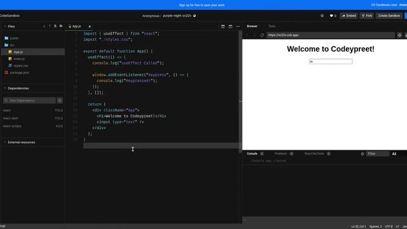The height and width of the screenshot is (229, 407).
Task: Go back in the preview browser
Action: (247, 35)
